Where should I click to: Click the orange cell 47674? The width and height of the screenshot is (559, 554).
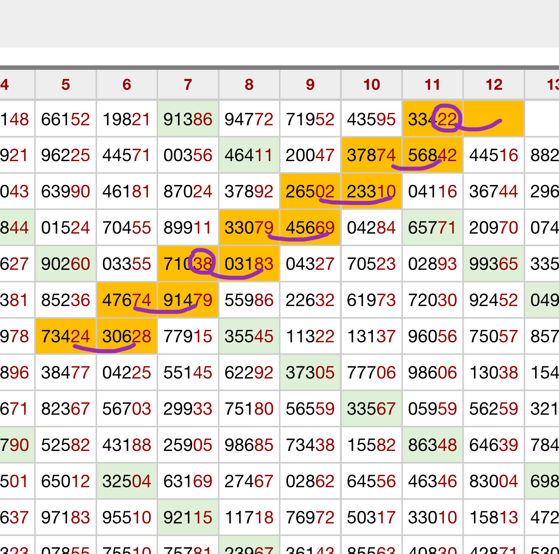tap(126, 300)
